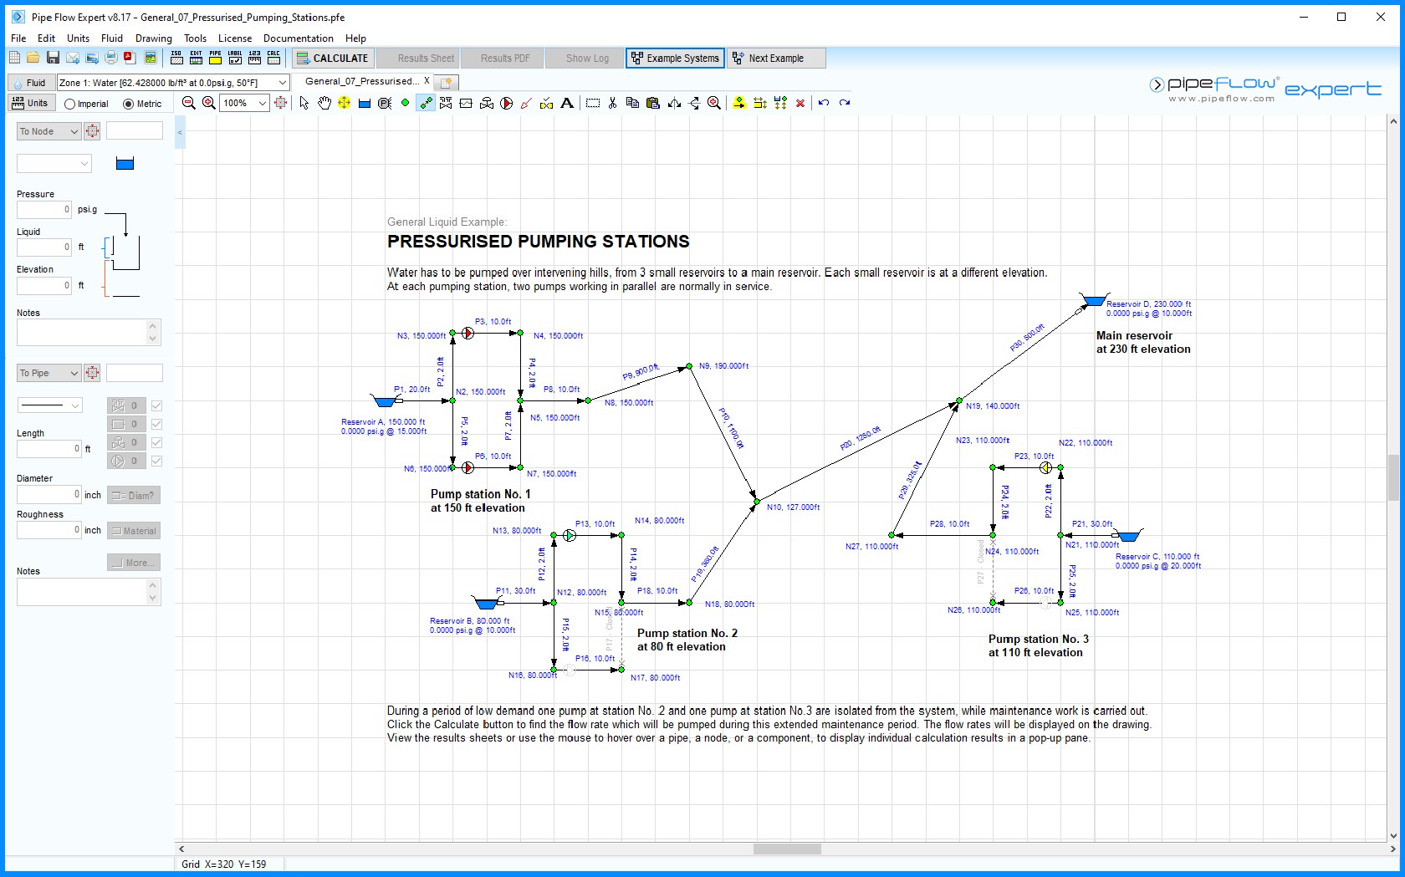This screenshot has width=1405, height=877.
Task: Open a file with the folder icon
Action: (x=33, y=58)
